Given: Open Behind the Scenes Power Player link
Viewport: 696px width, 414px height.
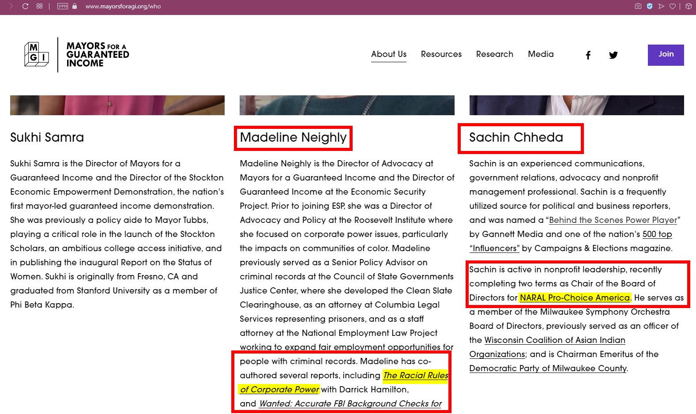Looking at the screenshot, I should pos(613,220).
